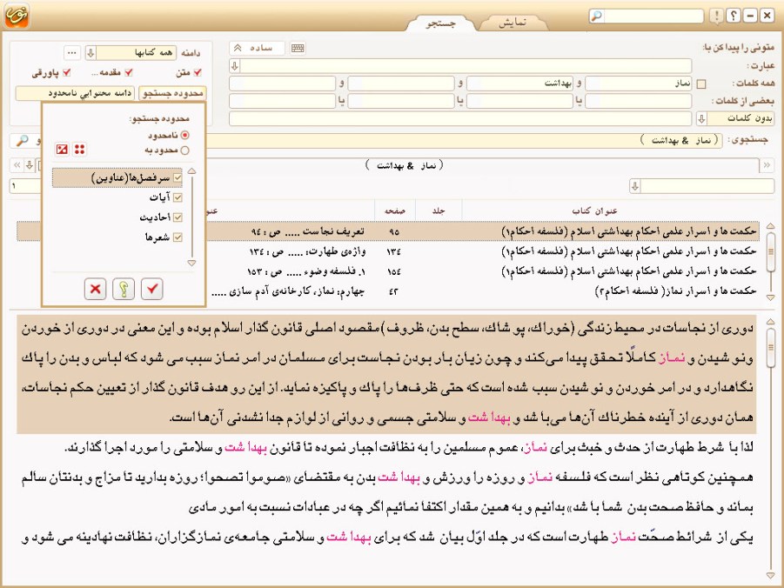
Task: Toggle the checkbox next to همه کلمات
Action: pos(701,84)
